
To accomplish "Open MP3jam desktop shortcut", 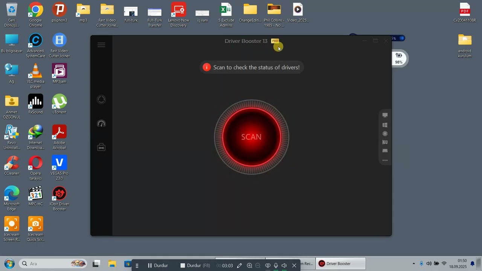I will [59, 74].
